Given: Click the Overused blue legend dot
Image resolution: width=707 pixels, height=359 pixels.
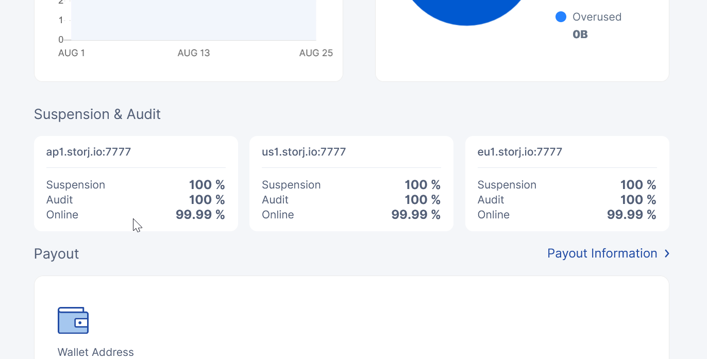Looking at the screenshot, I should [561, 17].
